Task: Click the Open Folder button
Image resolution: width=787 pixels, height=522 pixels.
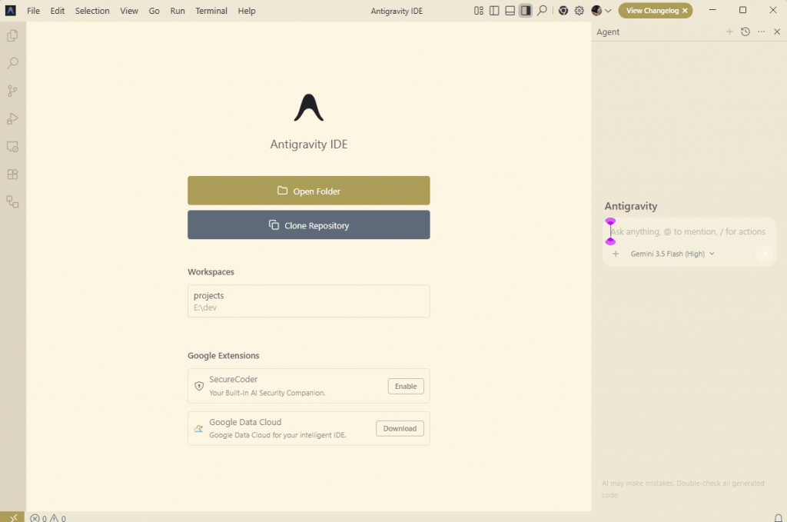Action: [309, 191]
